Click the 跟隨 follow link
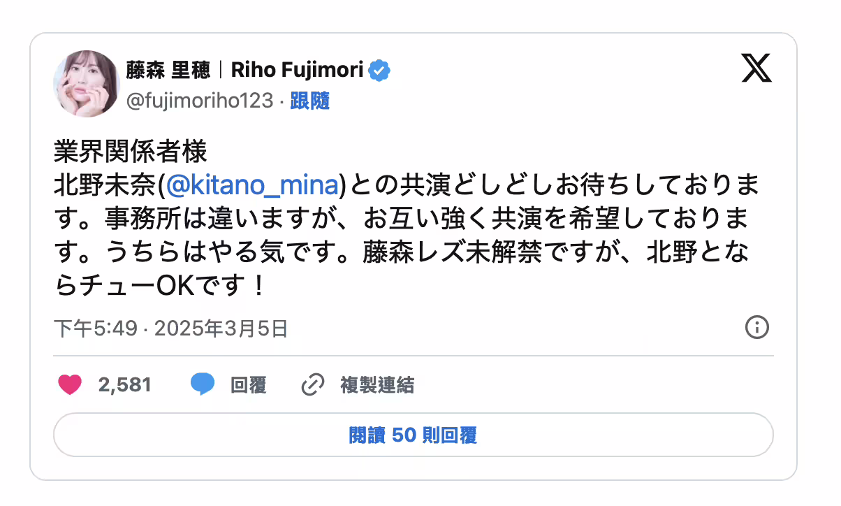Image resolution: width=841 pixels, height=506 pixels. 309,101
